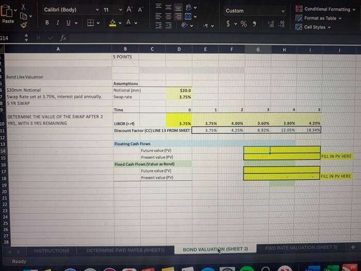Confirm entry with the checkmark in formula bar

[51, 38]
